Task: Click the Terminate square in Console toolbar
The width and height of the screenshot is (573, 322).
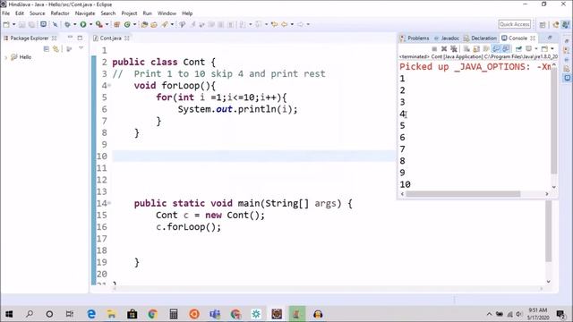Action: point(434,49)
